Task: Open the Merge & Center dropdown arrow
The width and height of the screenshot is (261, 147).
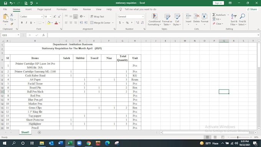Action: pos(113,23)
